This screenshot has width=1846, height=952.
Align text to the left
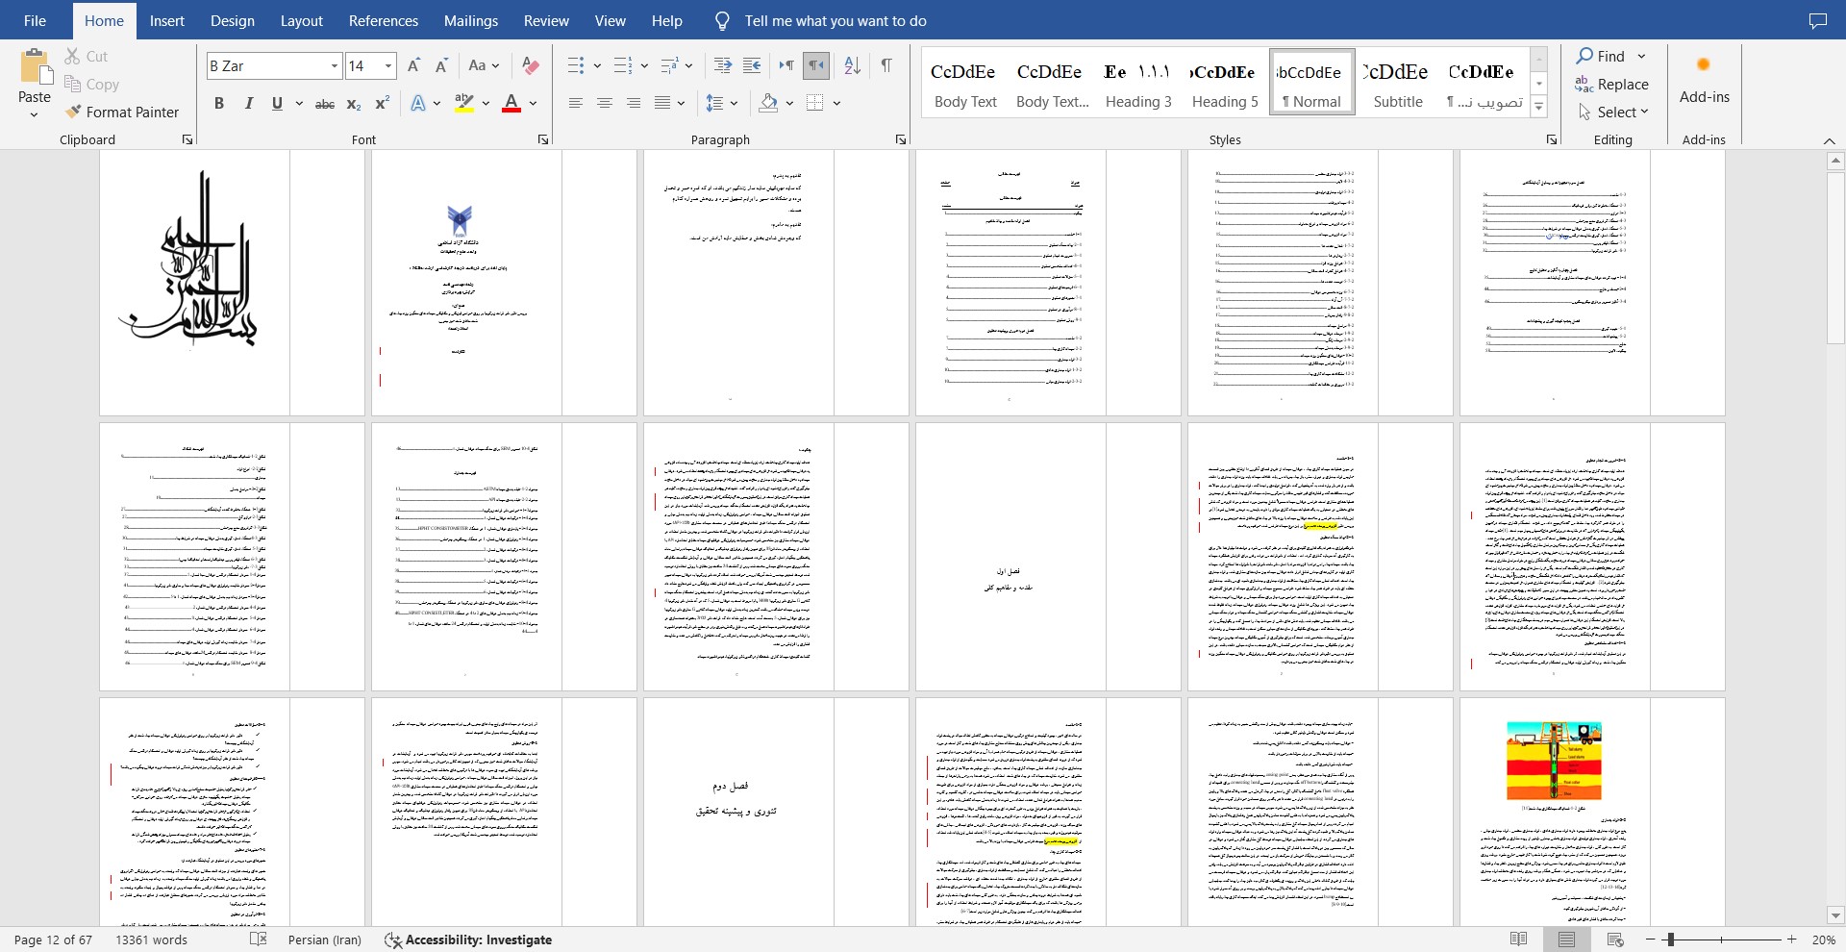tap(575, 104)
